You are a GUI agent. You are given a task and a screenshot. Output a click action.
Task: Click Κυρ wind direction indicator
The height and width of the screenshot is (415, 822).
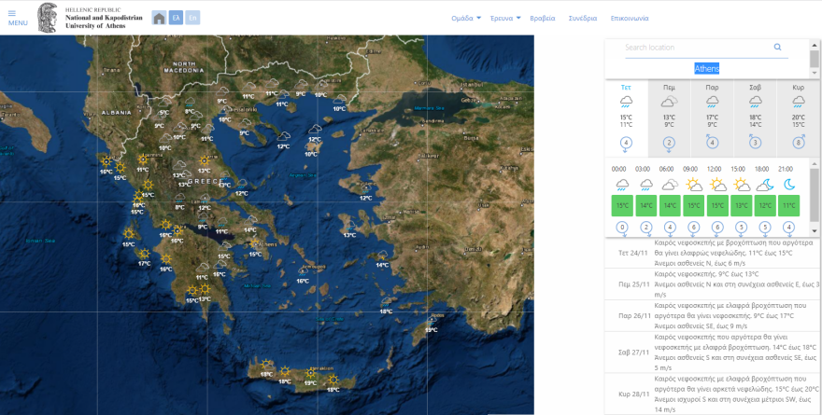(x=799, y=143)
